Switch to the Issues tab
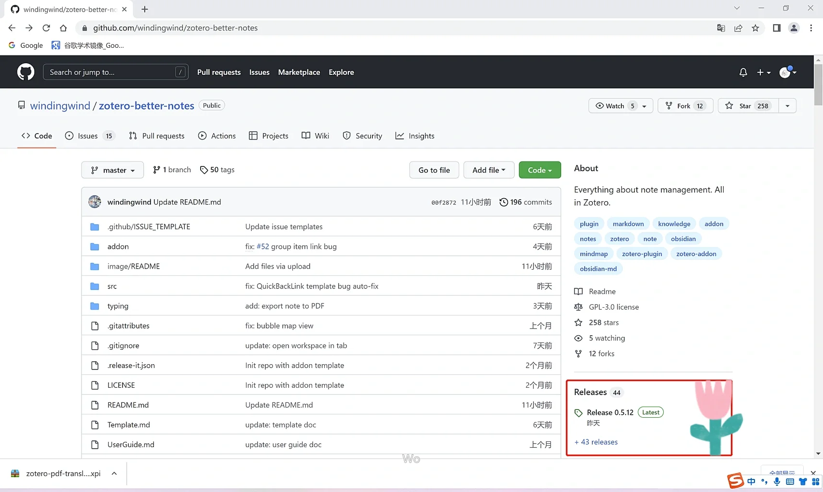 point(90,136)
